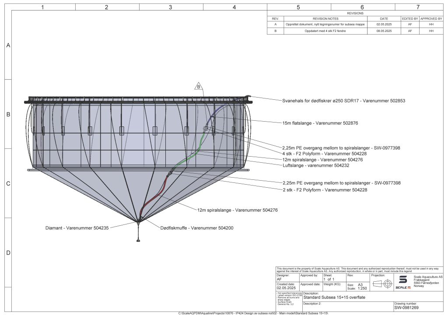The image size is (448, 315).
Task: Select the '12m spiralslange' label above 'Luftslange'
Action: (x=322, y=160)
